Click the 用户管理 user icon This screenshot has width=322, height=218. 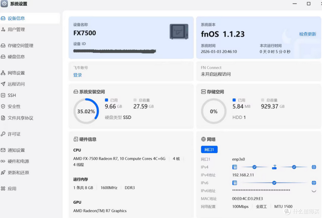pyautogui.click(x=3, y=29)
